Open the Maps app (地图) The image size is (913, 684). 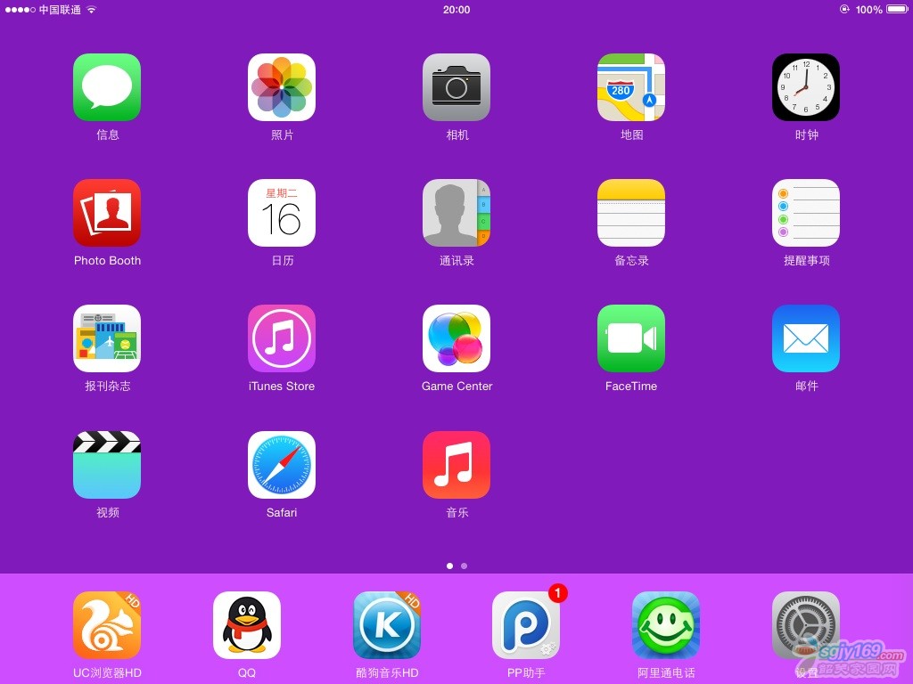pos(631,87)
